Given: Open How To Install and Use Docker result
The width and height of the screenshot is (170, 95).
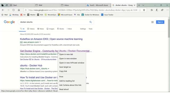Looking at the screenshot, I should click(x=39, y=77).
